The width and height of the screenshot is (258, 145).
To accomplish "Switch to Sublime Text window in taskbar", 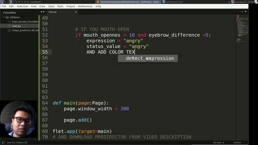I will [129, 2].
